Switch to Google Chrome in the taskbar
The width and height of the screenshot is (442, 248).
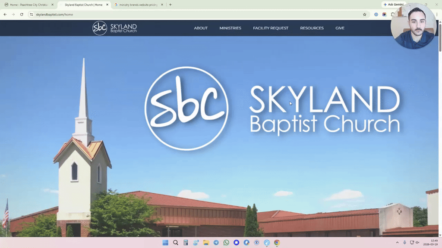point(277,242)
